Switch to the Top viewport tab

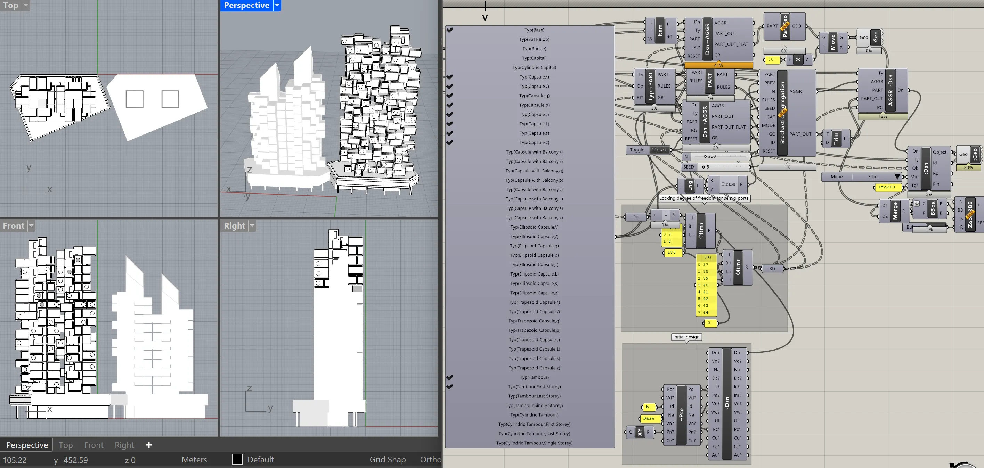point(66,445)
